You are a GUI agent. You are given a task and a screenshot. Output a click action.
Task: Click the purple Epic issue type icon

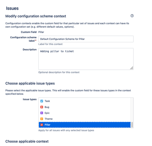pyautogui.click(x=42, y=113)
